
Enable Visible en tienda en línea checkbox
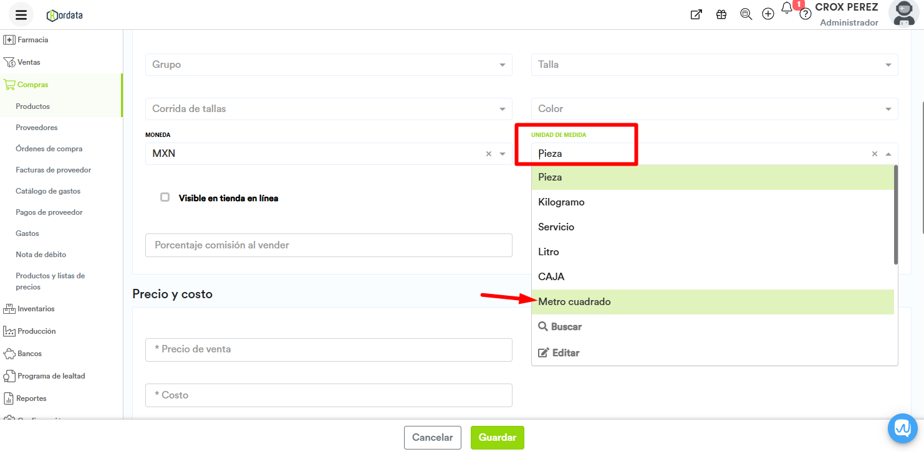[165, 197]
